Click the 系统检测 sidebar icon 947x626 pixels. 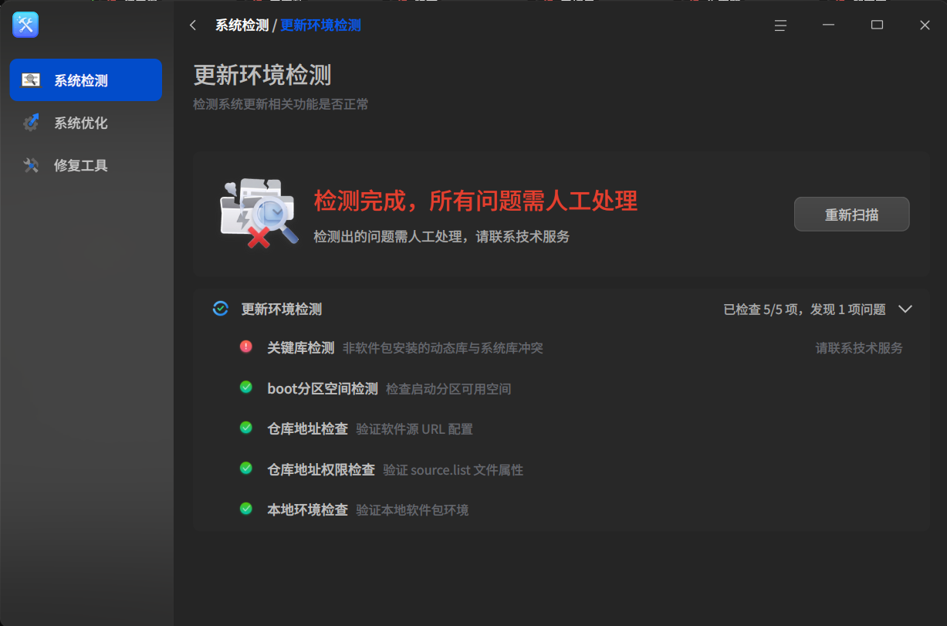tap(31, 80)
